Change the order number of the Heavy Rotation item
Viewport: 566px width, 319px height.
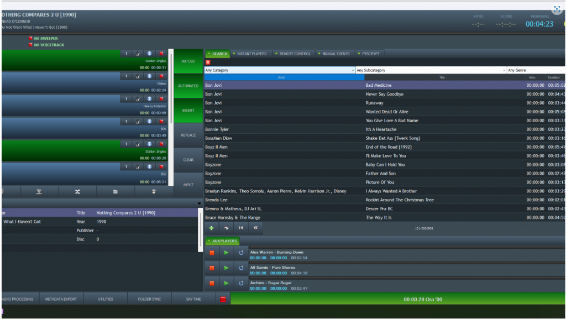tap(126, 99)
